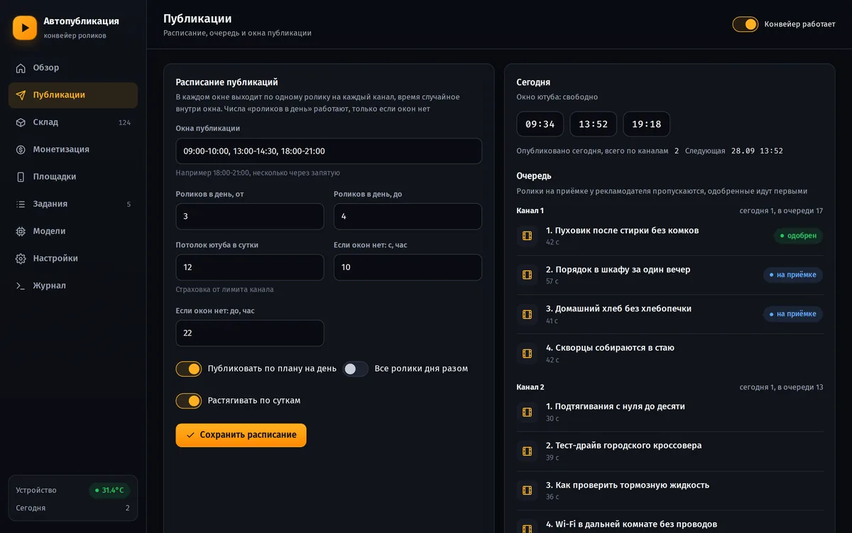This screenshot has height=533, width=852.
Task: Click the gear icon next to Настройки
Action: click(21, 259)
